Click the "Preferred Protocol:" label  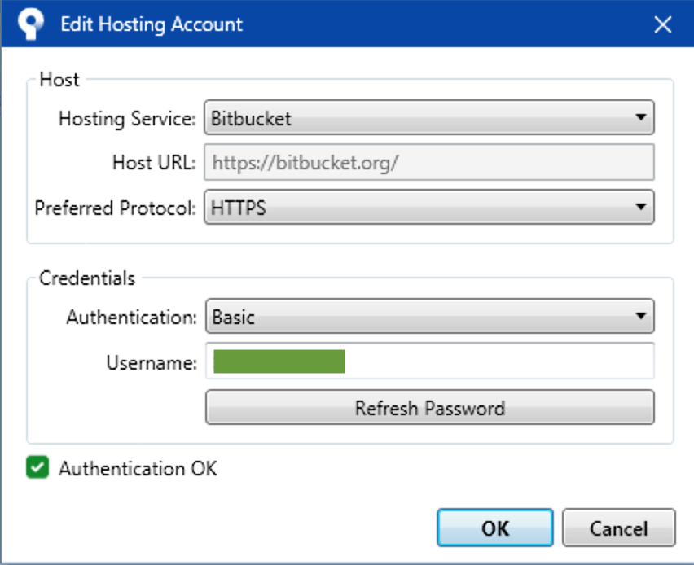(116, 208)
